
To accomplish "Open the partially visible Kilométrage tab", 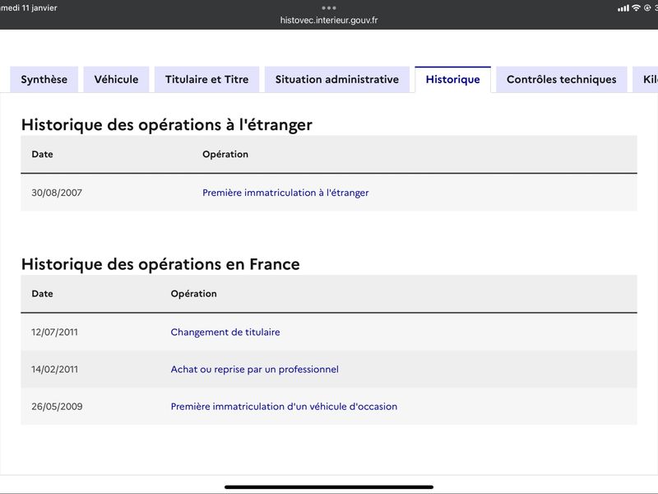I will (646, 79).
